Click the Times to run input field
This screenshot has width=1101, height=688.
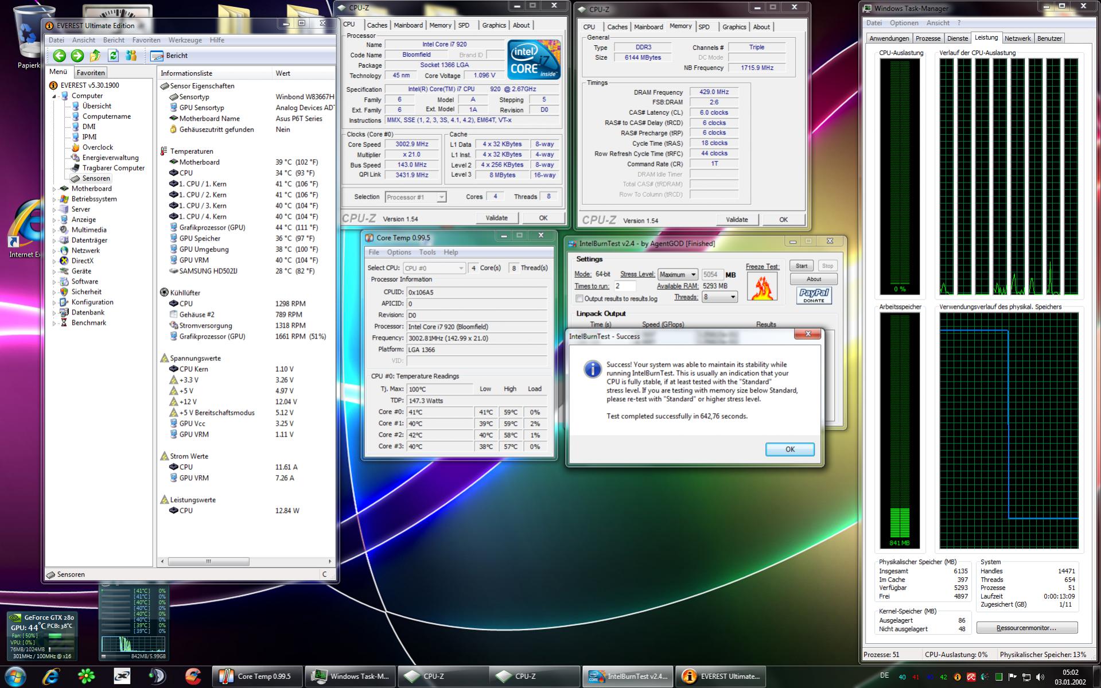coord(625,286)
